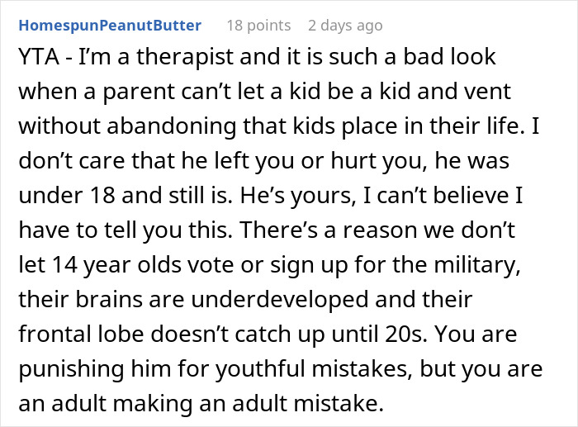578x427 pixels.
Task: Click the final word mistake in the comment
Action: (x=336, y=403)
